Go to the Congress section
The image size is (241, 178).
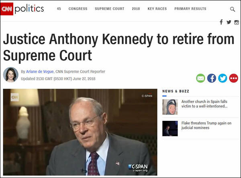click(78, 9)
